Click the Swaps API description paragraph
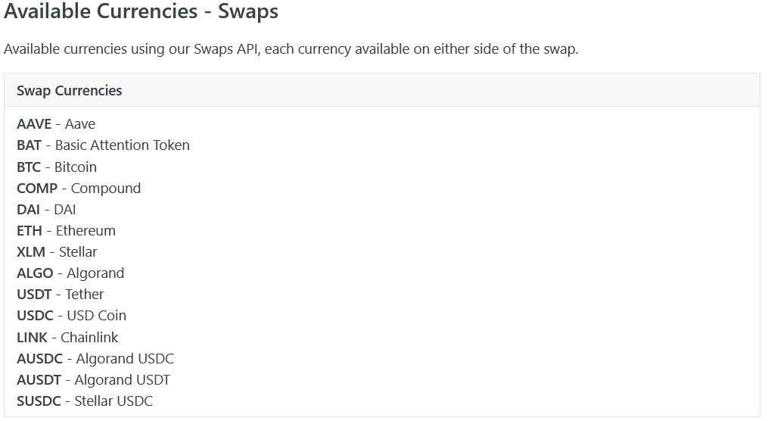 pos(291,49)
